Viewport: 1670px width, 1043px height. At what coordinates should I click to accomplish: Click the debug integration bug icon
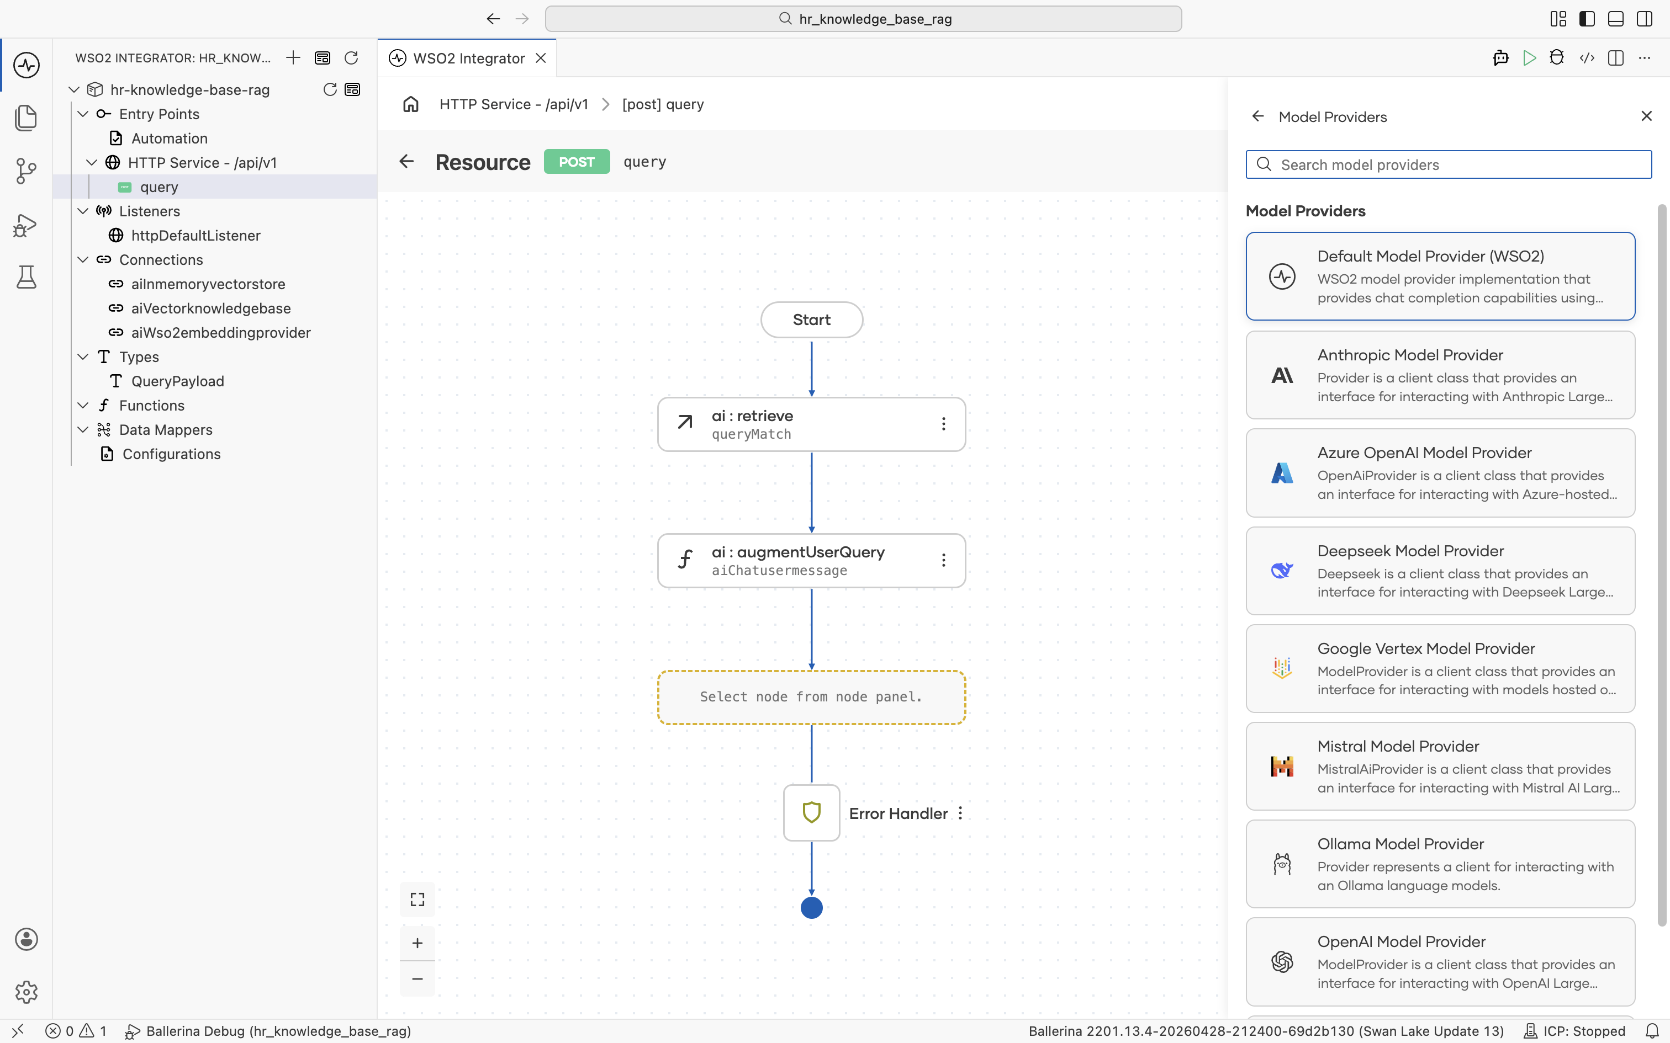tap(1557, 58)
